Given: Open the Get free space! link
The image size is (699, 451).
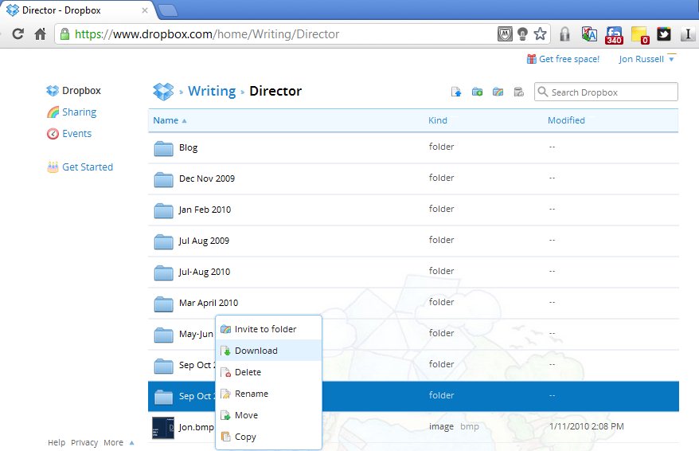Looking at the screenshot, I should pyautogui.click(x=568, y=59).
